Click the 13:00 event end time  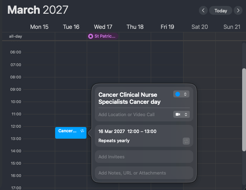(150, 131)
